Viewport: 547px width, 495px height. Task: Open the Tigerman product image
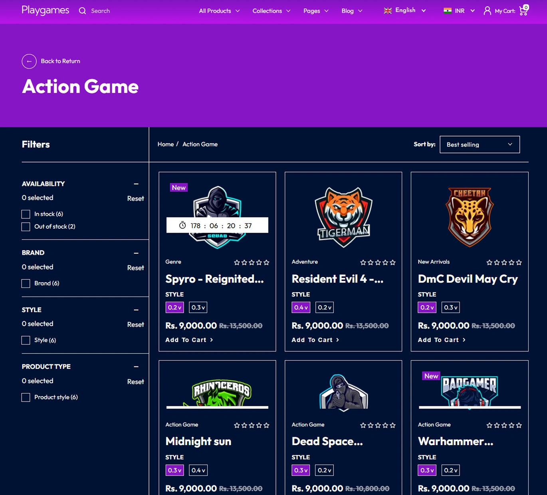point(343,218)
